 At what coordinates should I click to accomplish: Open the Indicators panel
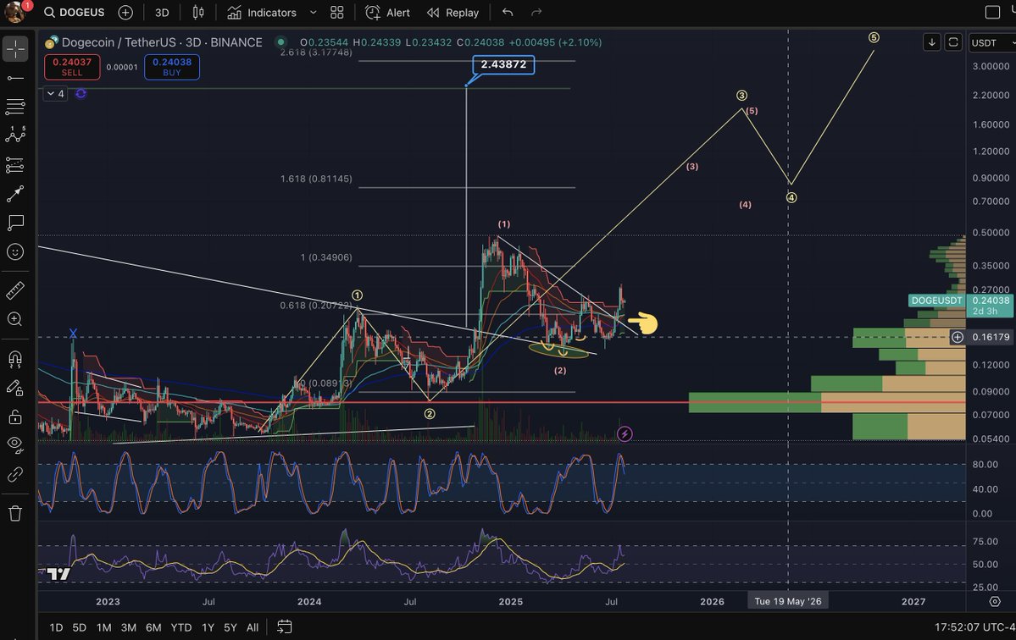[263, 13]
